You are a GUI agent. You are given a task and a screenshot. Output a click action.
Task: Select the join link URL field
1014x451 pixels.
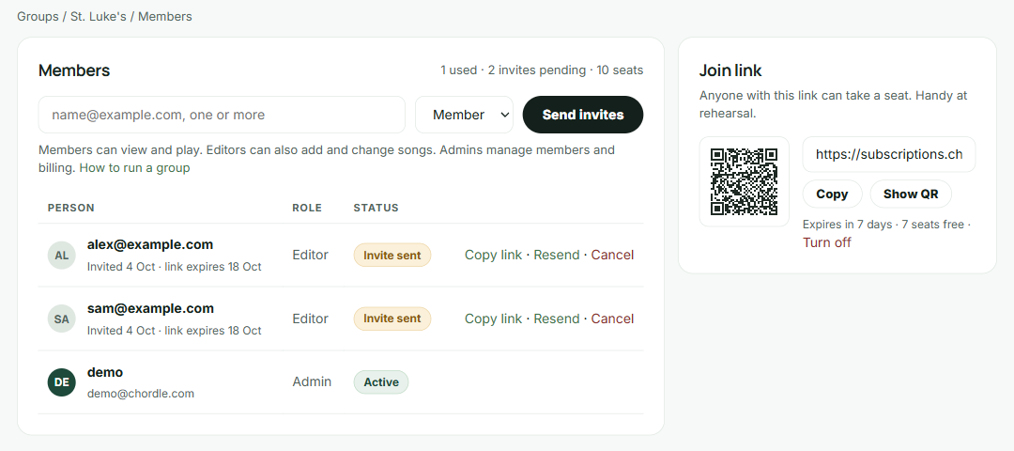point(888,154)
